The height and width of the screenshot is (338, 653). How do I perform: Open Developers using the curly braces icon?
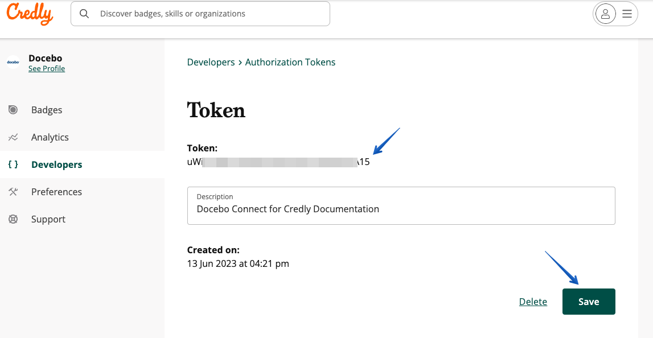coord(14,164)
